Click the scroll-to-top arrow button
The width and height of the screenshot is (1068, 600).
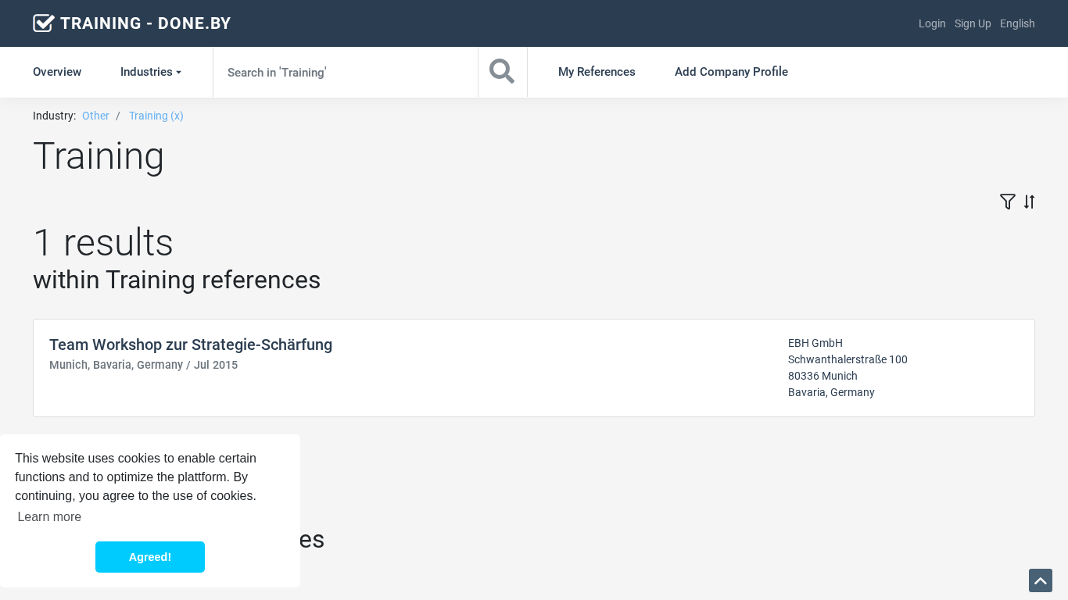coord(1040,580)
